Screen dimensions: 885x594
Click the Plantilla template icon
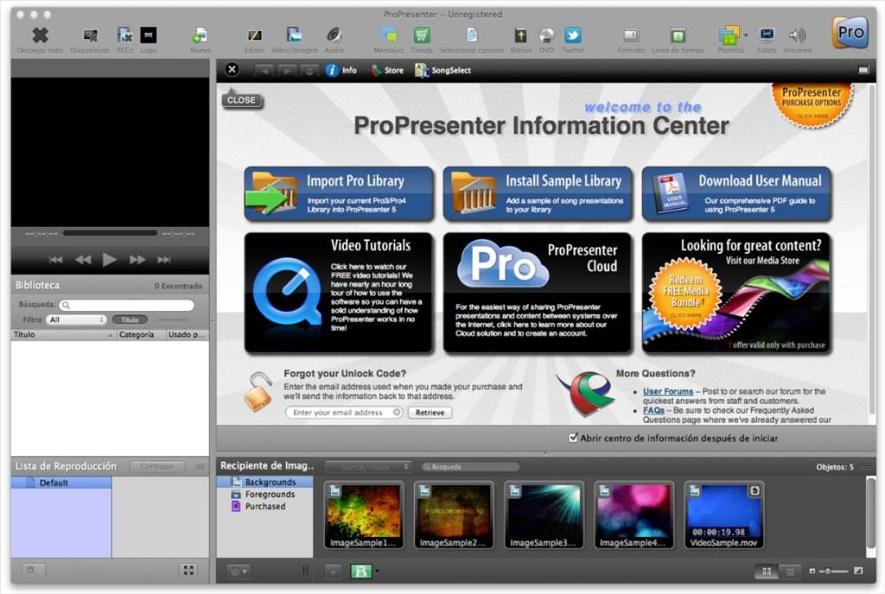pos(729,35)
